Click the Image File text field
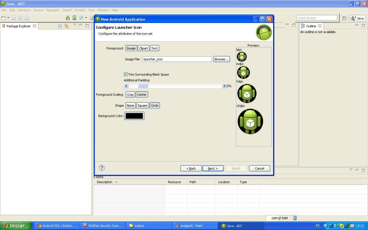The height and width of the screenshot is (230, 368). pos(177,59)
